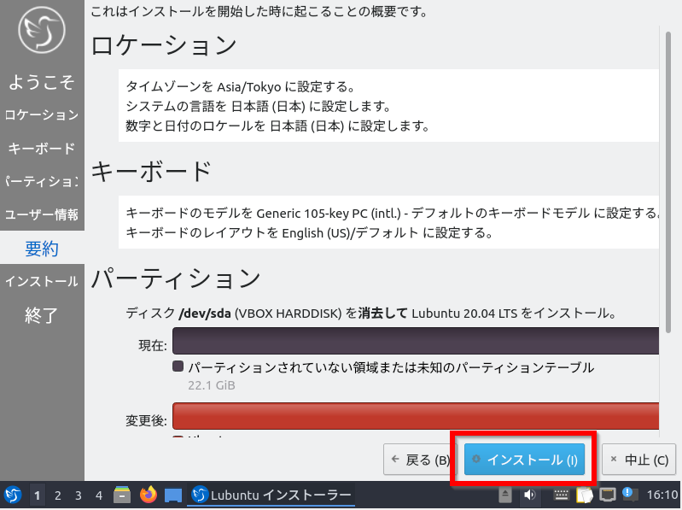The width and height of the screenshot is (682, 510).
Task: Click the パーティション section heading
Action: coord(176,278)
